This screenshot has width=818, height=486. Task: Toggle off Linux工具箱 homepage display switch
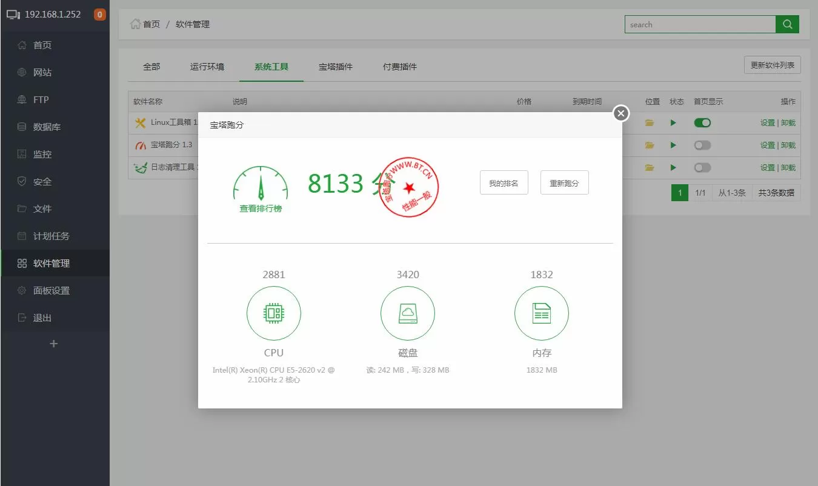pos(702,122)
